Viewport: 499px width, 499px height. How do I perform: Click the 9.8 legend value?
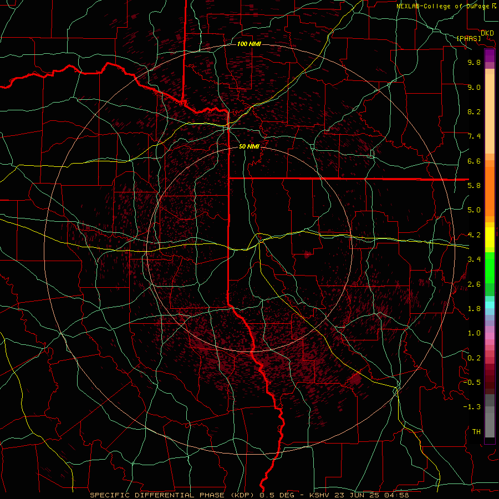(474, 62)
